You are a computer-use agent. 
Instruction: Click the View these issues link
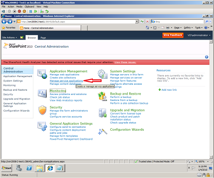(125, 62)
